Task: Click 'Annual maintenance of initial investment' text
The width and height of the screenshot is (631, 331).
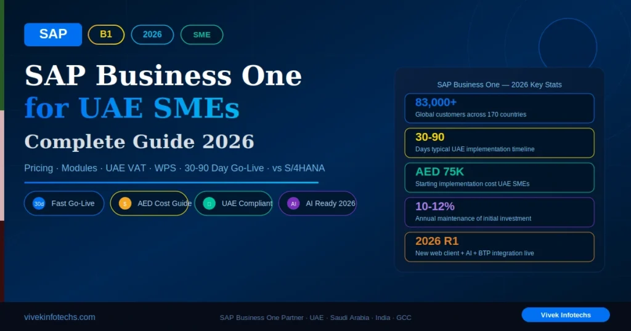Action: 473,218
